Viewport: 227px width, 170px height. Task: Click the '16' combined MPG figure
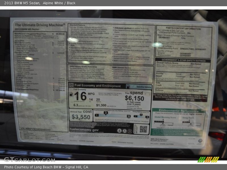point(80,96)
